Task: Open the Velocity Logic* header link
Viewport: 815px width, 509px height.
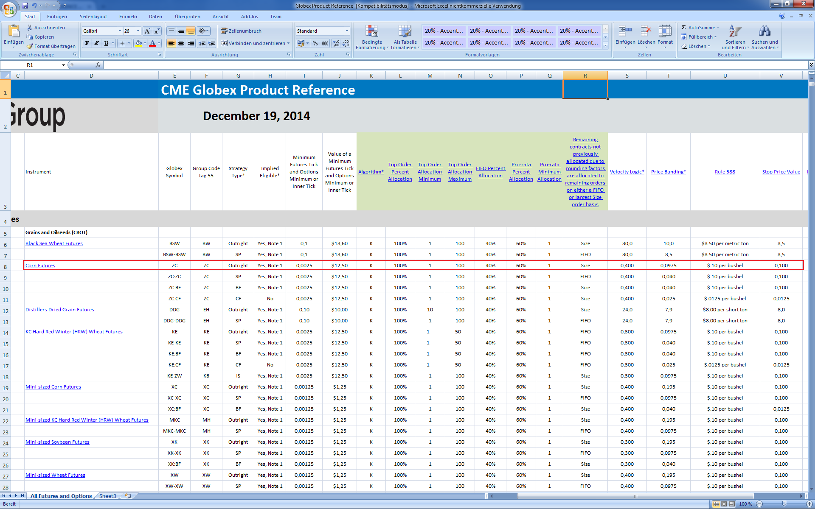Action: point(627,172)
